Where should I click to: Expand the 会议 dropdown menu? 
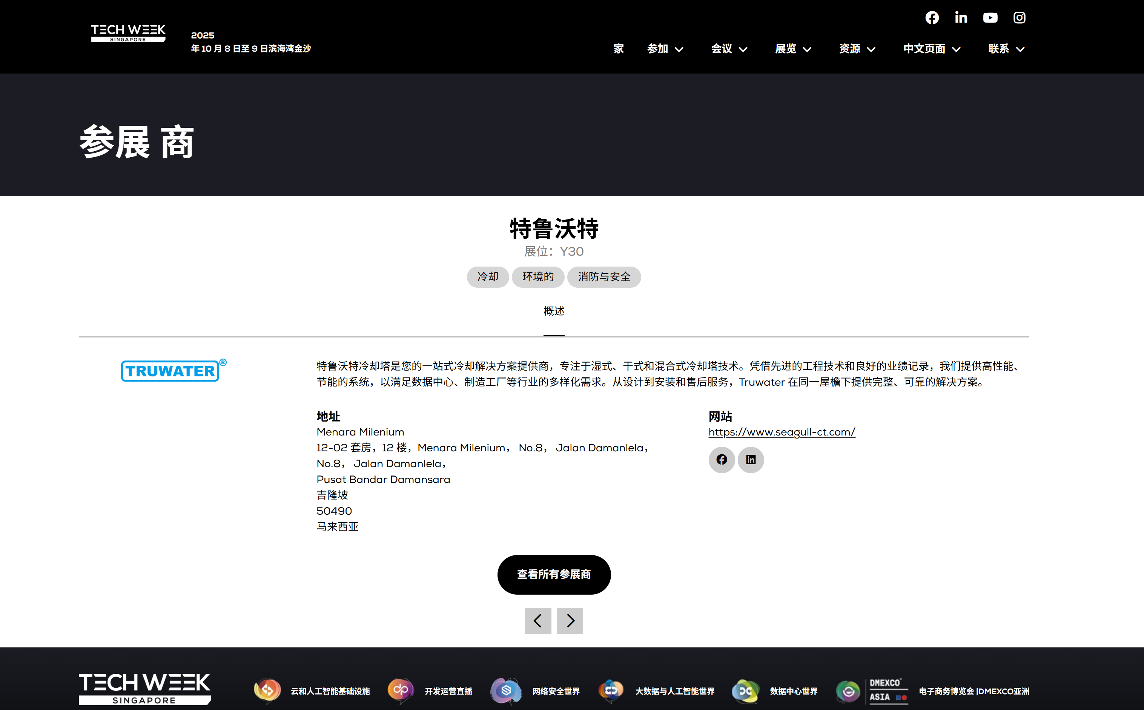(x=729, y=49)
